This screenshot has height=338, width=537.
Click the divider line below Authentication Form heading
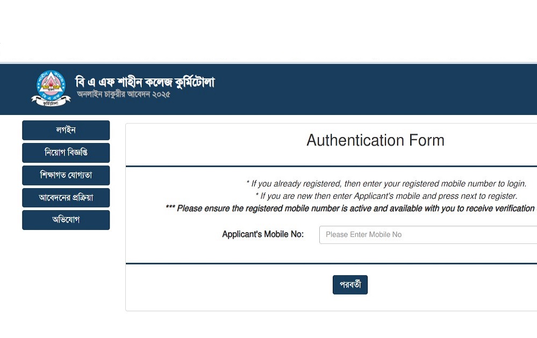(331, 167)
